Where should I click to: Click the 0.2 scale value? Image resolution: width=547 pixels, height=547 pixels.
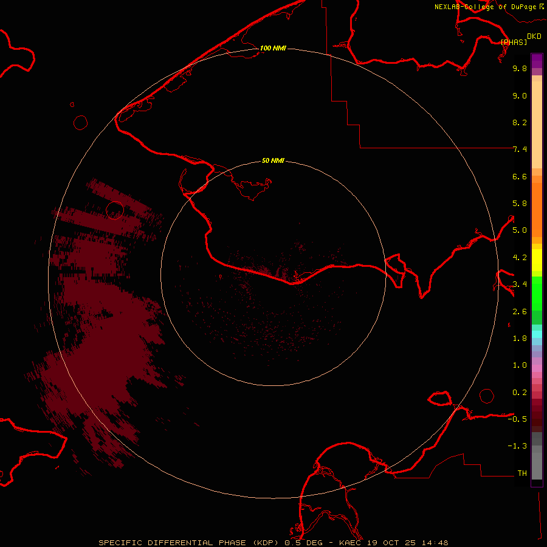tap(520, 393)
